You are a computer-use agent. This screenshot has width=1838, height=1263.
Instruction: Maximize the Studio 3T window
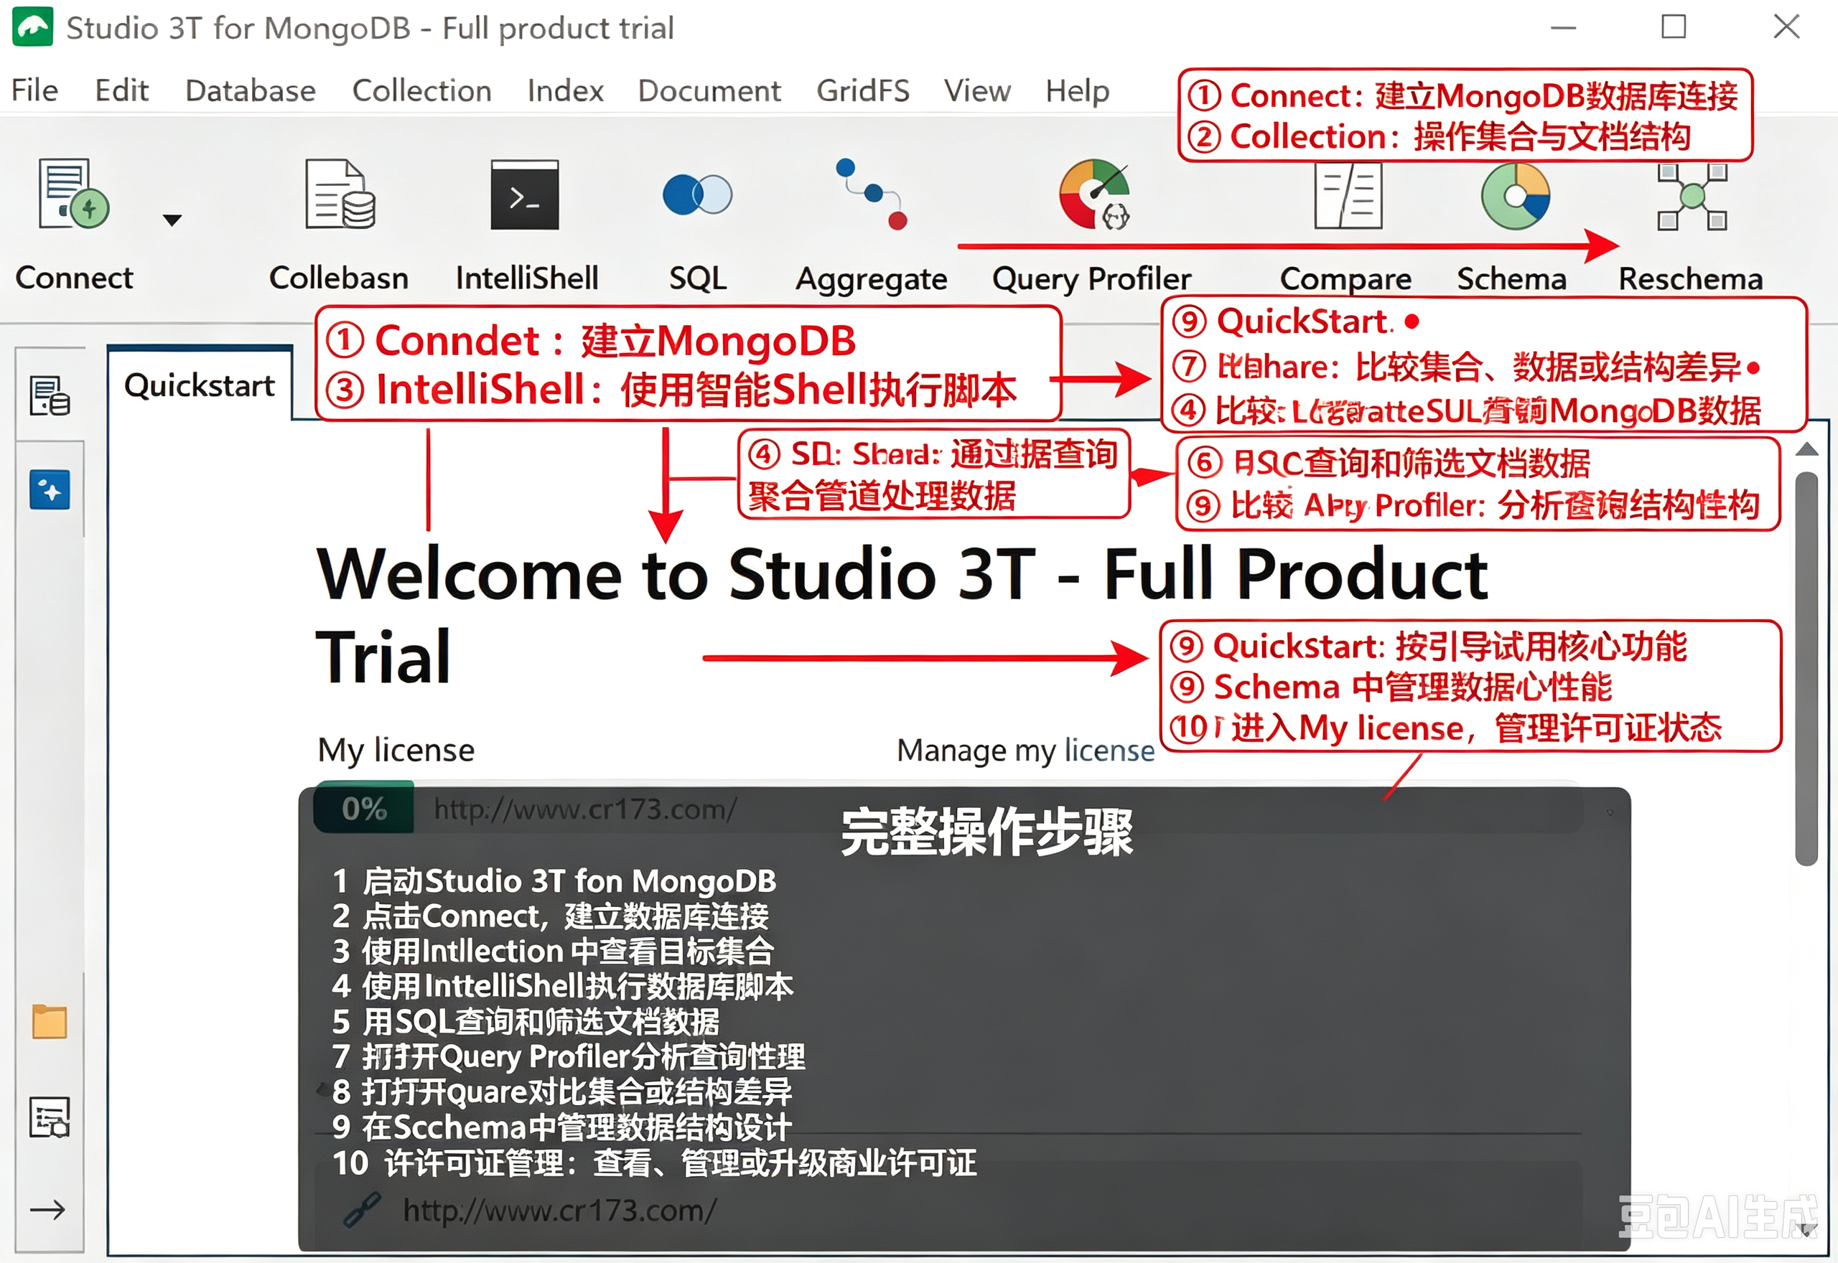[1674, 26]
